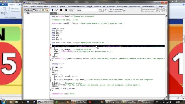Switch to Кибор Бот browser taskbar button
This screenshot has width=185, height=104.
[x=79, y=102]
